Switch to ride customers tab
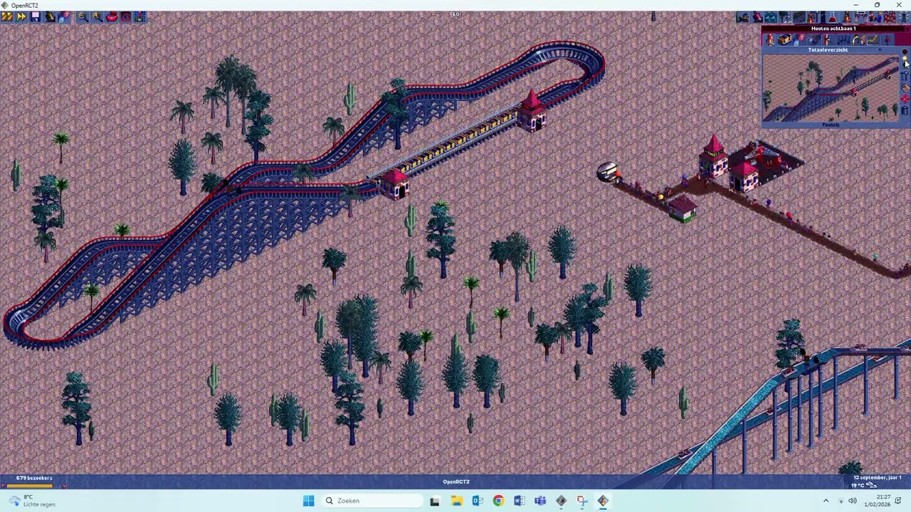Screen dimensions: 911x512 click(887, 39)
